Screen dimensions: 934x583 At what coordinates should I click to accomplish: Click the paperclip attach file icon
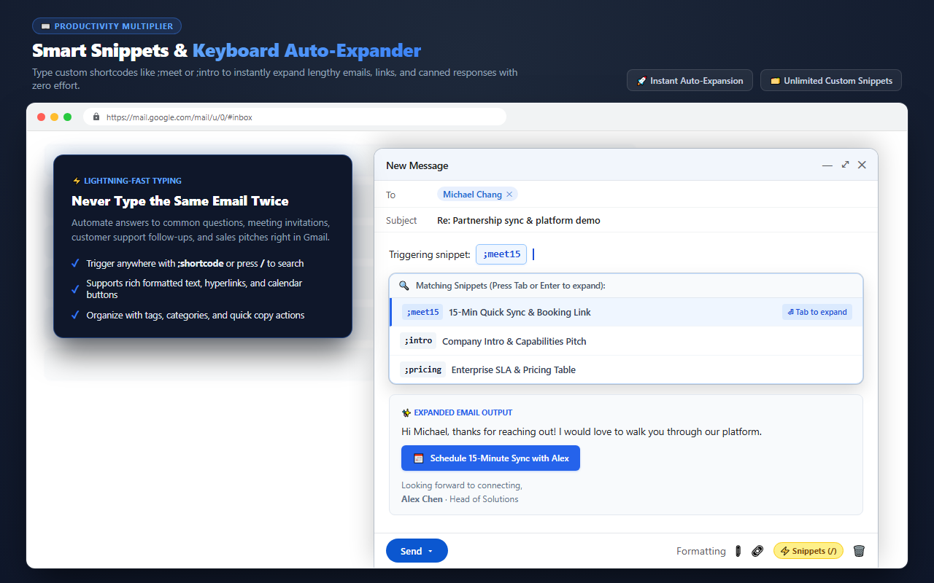pos(738,551)
